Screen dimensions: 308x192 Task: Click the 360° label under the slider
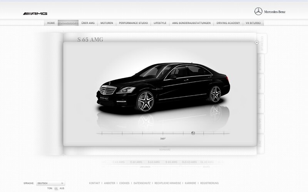(163, 139)
